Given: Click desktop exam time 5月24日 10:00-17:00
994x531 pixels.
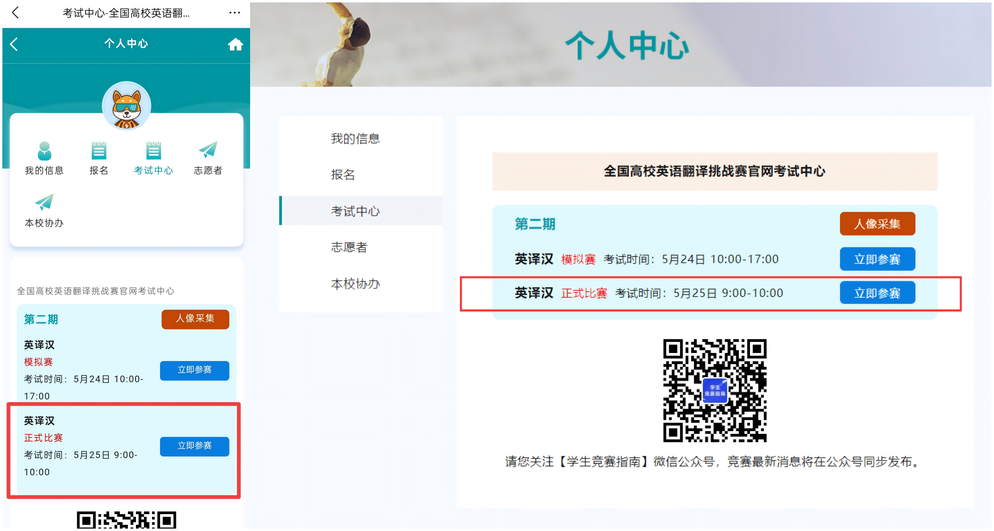Looking at the screenshot, I should [720, 259].
